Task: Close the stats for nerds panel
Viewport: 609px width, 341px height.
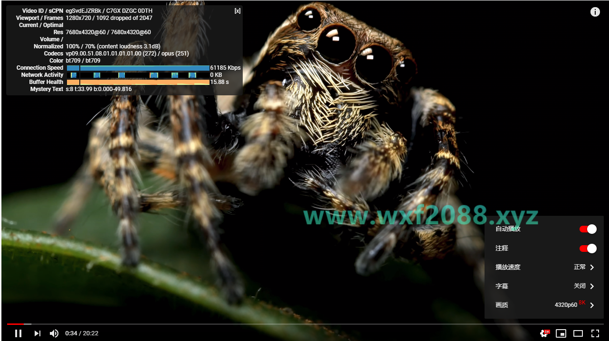Action: (x=238, y=11)
